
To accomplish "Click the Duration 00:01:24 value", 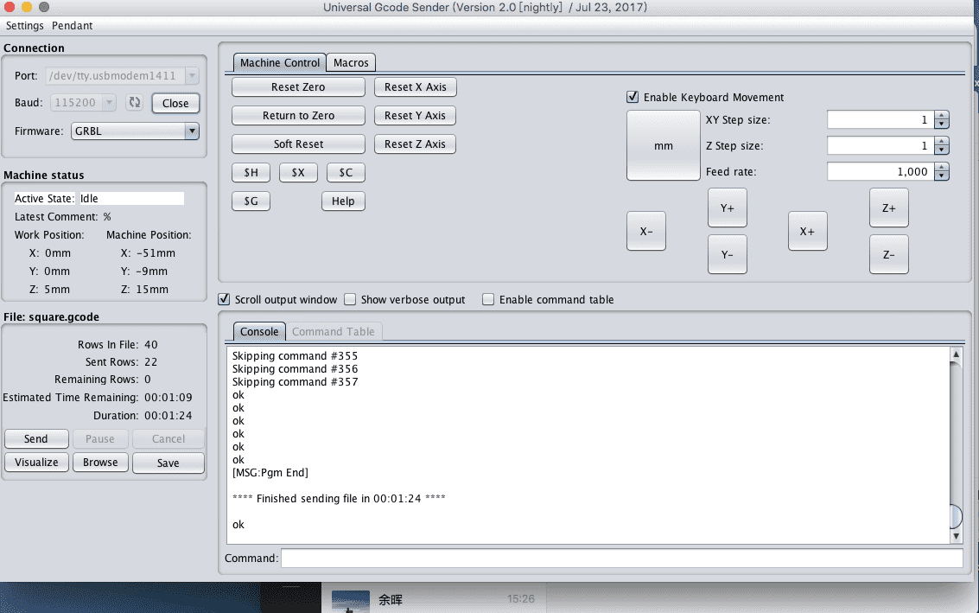I will point(168,416).
